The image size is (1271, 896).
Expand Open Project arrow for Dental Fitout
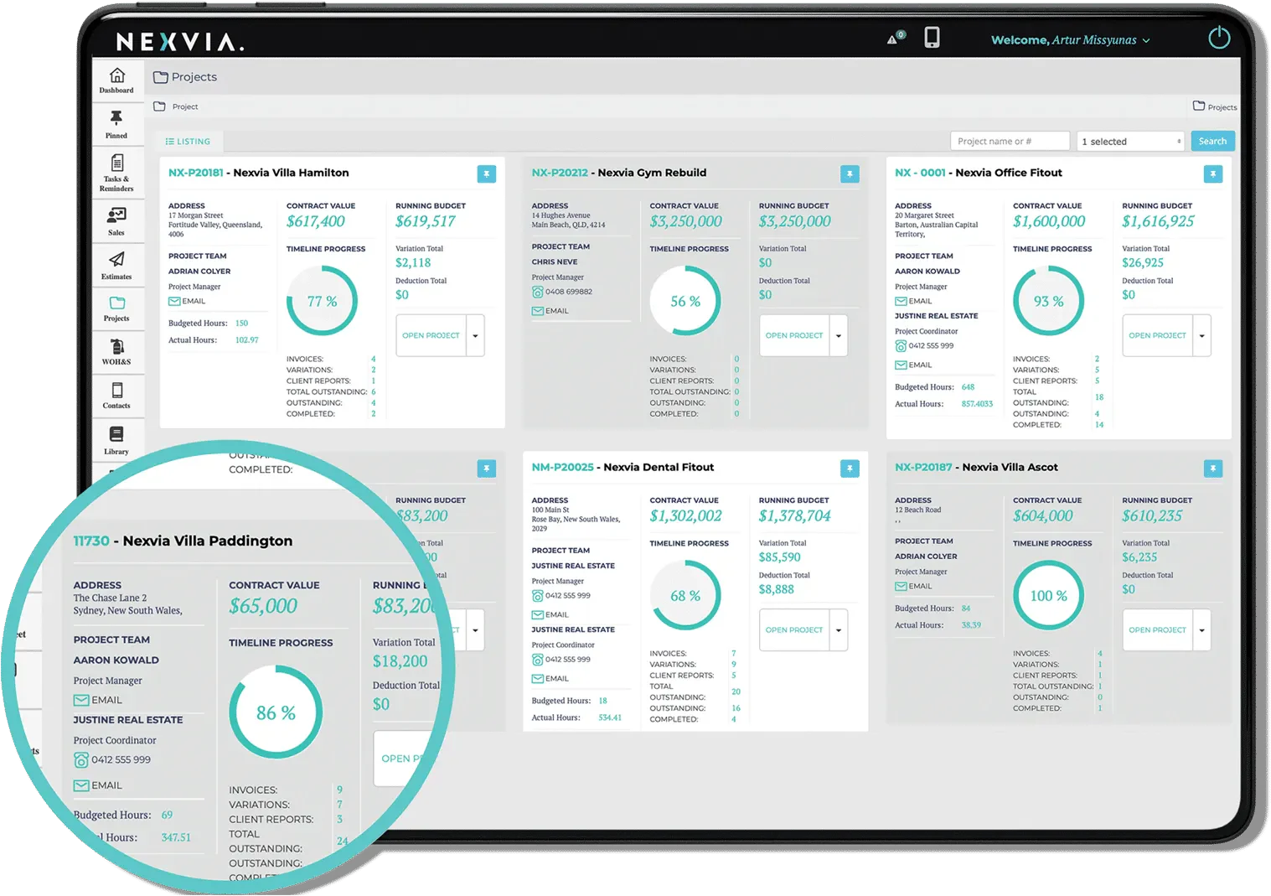click(839, 630)
